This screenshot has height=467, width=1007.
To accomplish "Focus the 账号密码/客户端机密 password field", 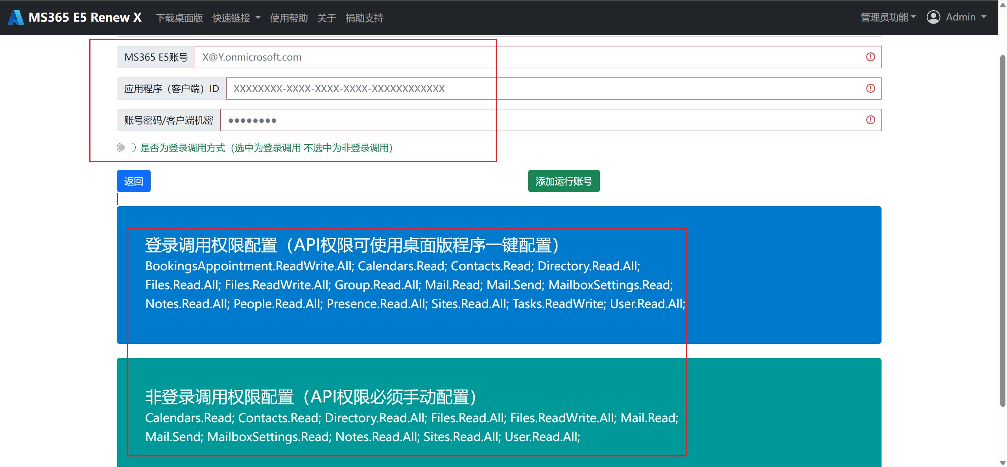I will tap(551, 120).
